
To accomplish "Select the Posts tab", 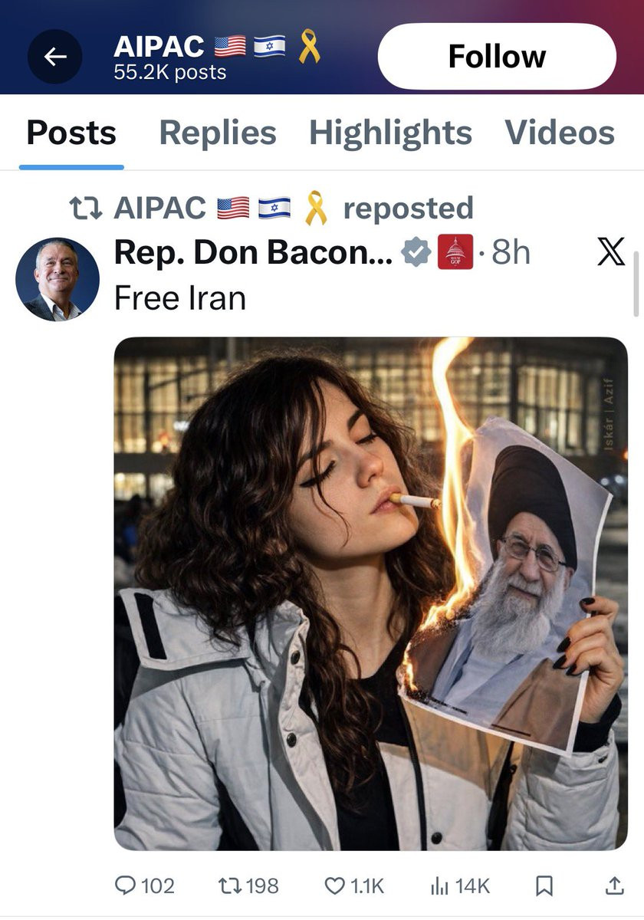I will (x=71, y=133).
